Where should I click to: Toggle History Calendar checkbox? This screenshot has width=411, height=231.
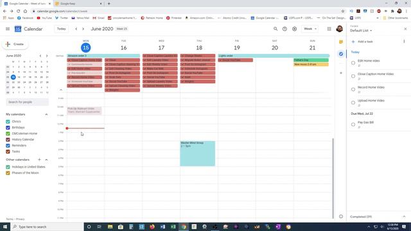point(8,140)
